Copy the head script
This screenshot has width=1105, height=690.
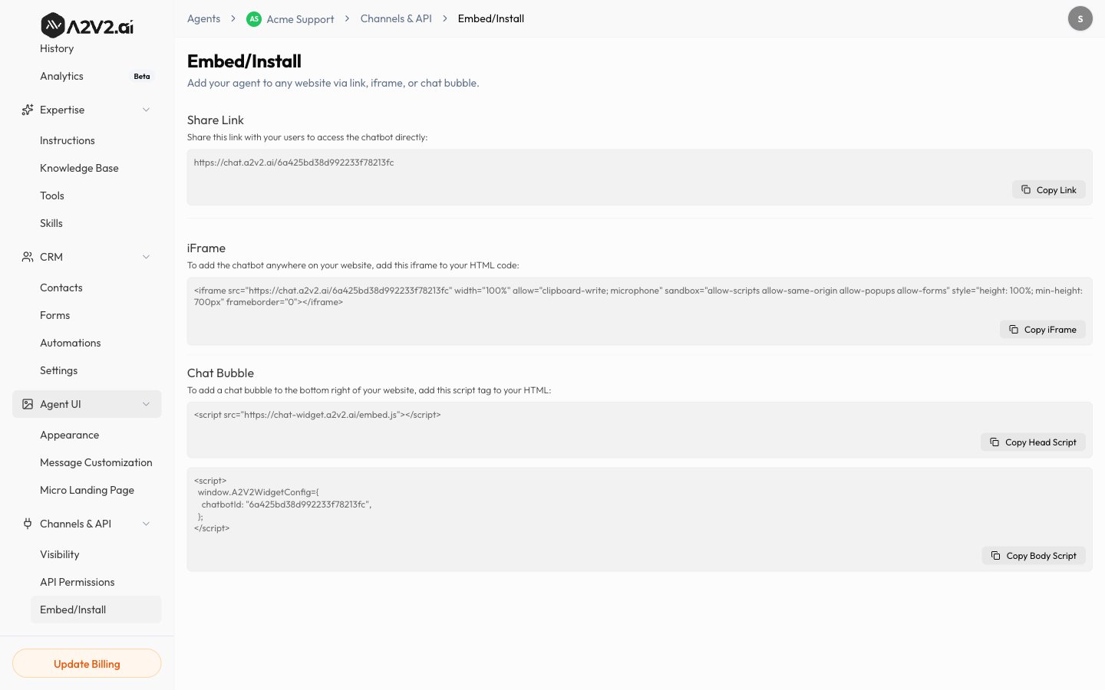1033,442
